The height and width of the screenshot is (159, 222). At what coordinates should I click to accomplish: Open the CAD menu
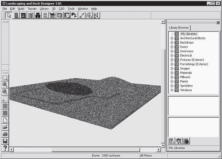(x=61, y=8)
